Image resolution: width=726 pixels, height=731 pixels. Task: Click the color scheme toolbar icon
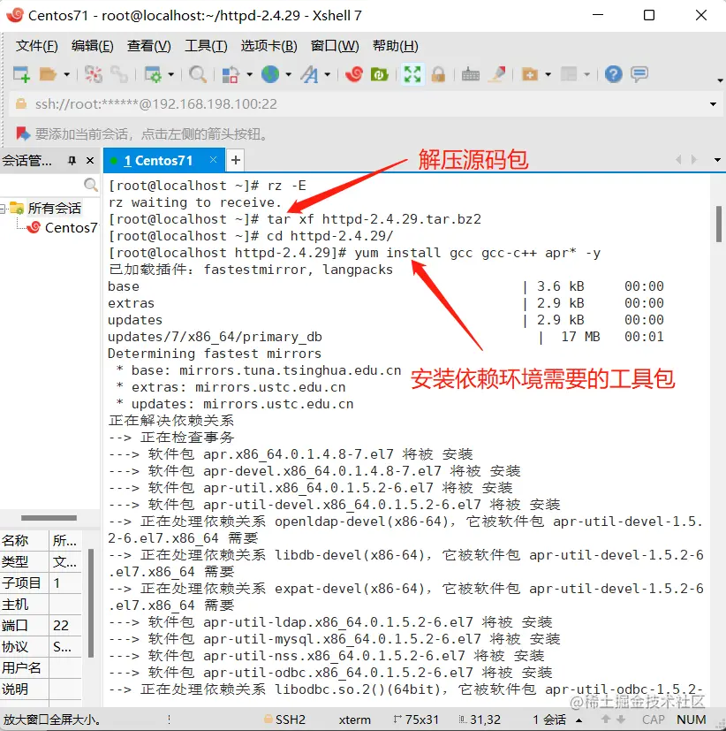pyautogui.click(x=231, y=74)
